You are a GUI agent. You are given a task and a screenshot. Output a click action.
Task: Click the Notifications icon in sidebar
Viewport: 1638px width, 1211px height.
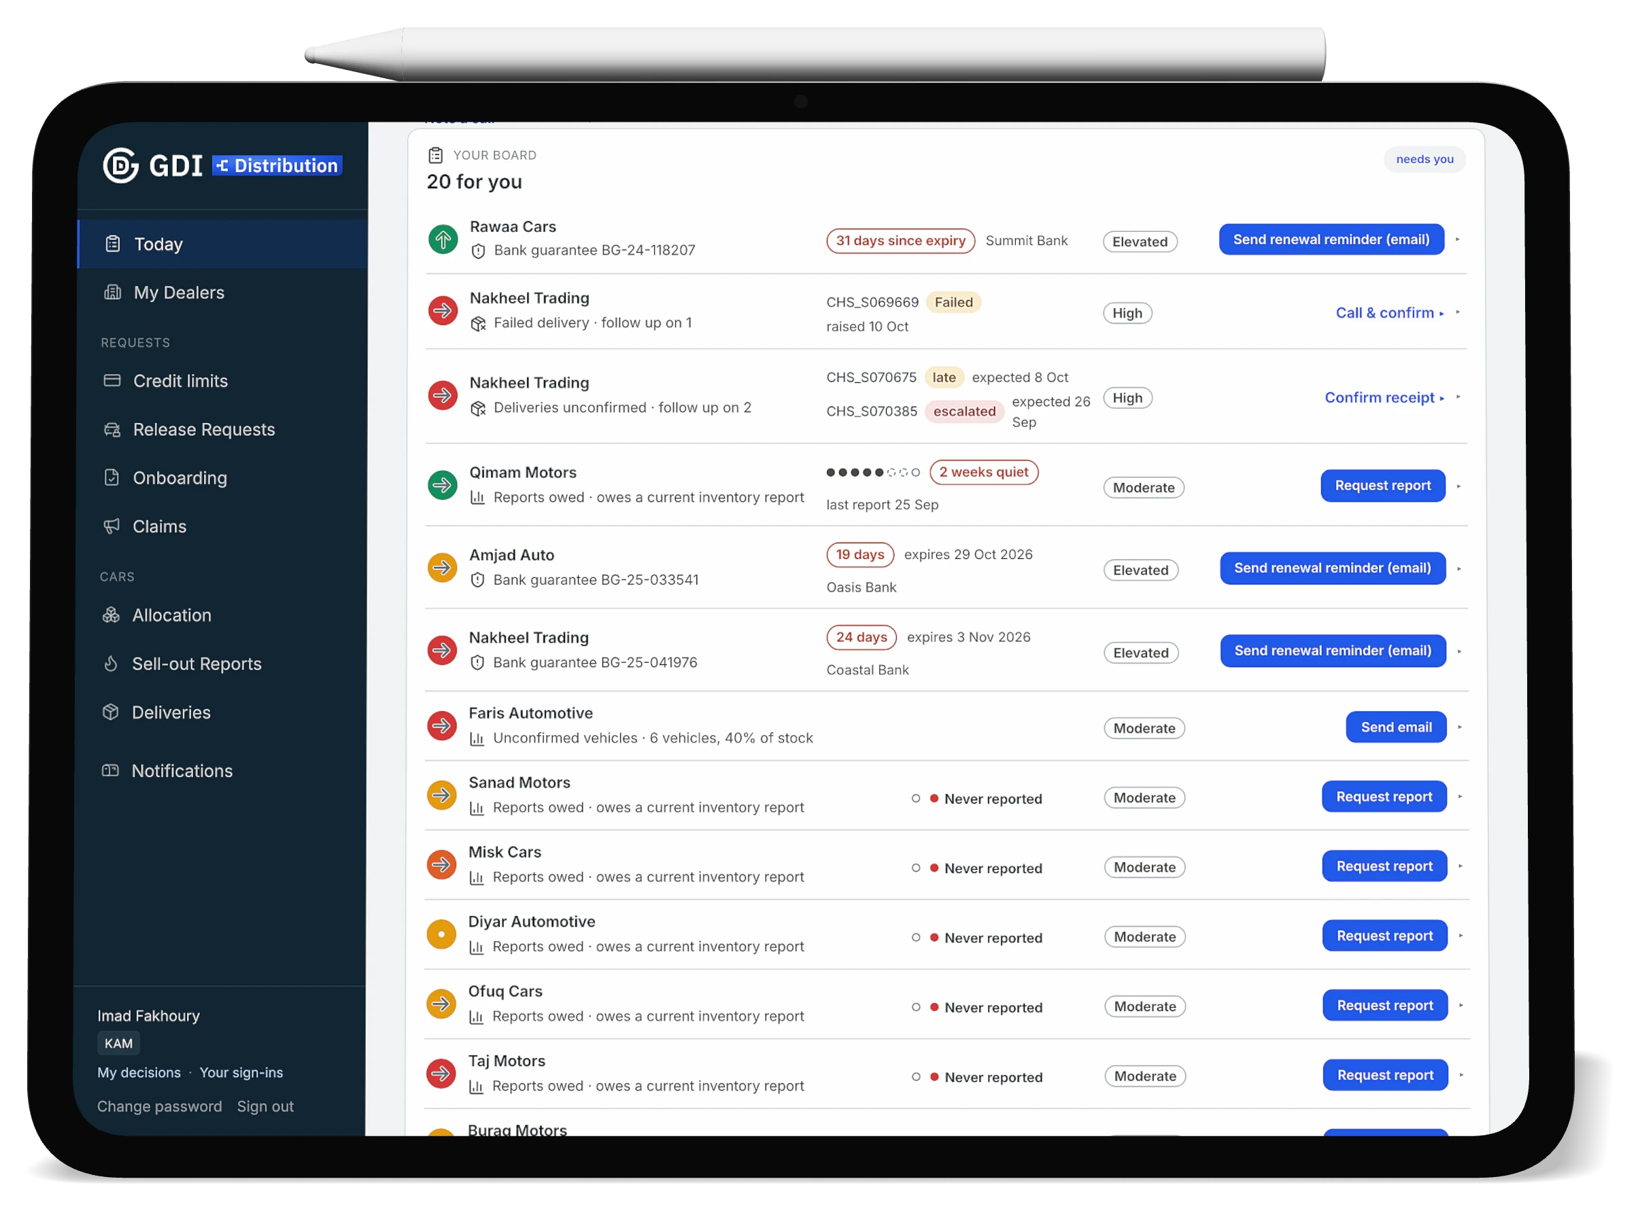tap(110, 770)
